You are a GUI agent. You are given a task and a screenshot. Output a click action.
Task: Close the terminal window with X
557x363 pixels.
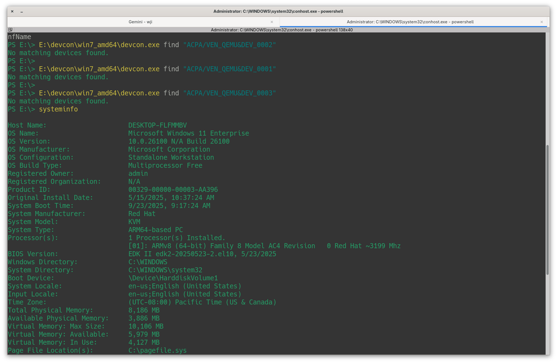coord(12,11)
